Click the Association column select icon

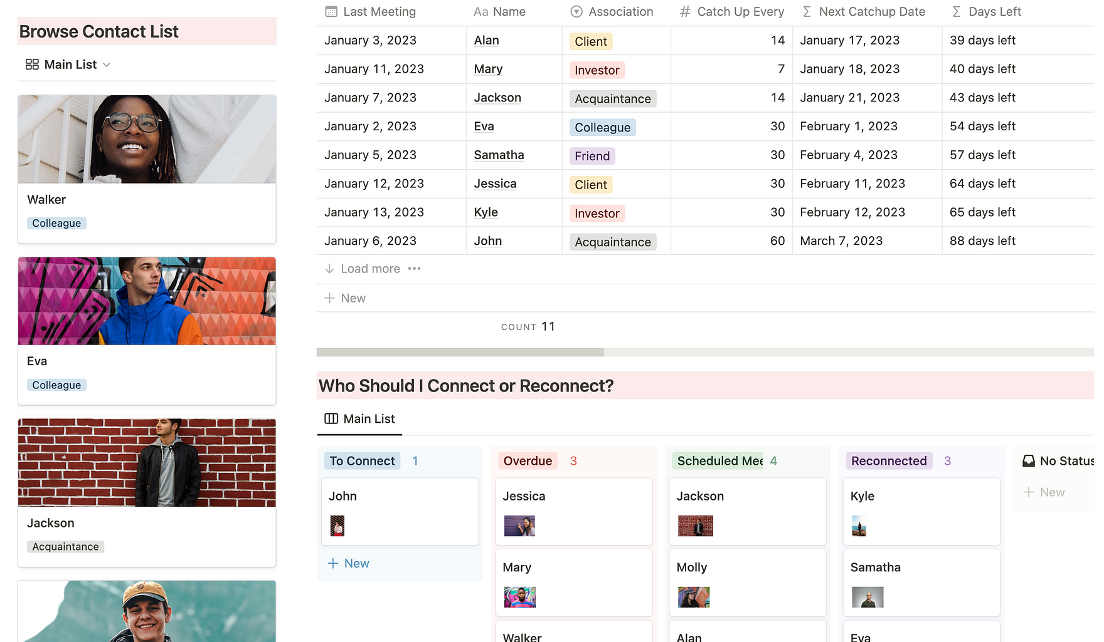coord(576,12)
